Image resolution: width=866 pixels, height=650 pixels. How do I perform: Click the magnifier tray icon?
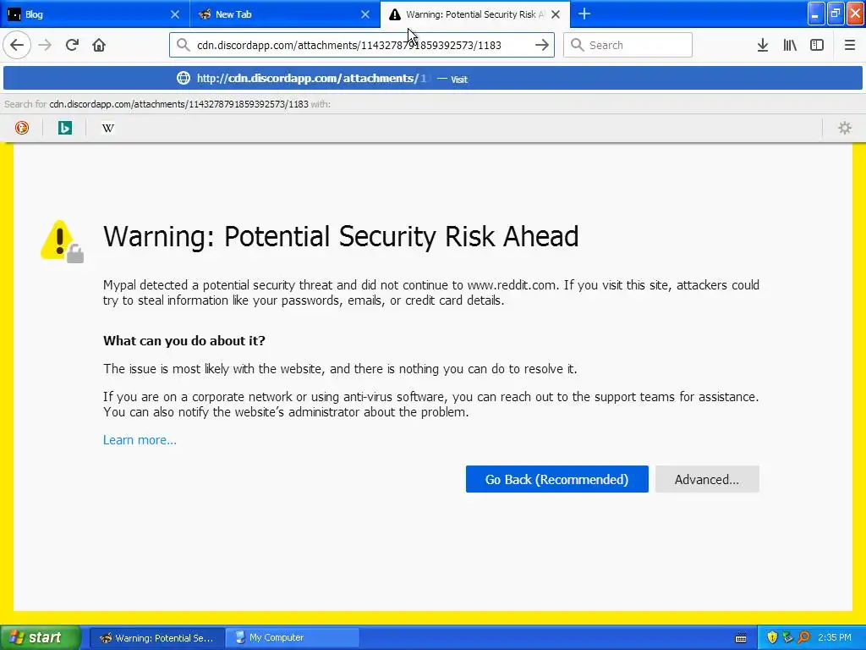click(x=803, y=638)
